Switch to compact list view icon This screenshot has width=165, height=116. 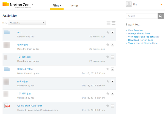coord(114,23)
